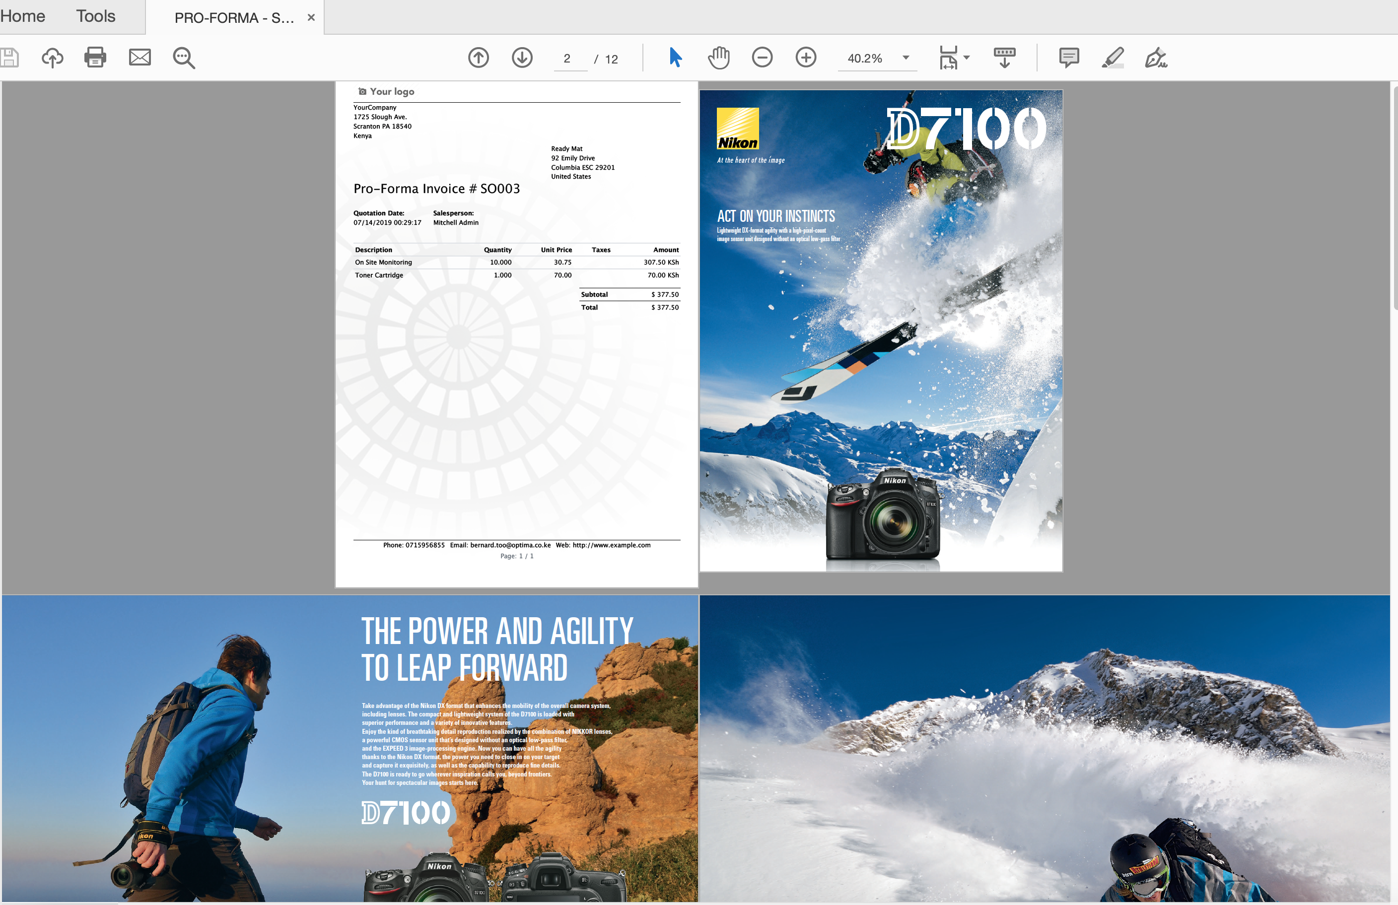Click the page number input field
This screenshot has height=905, width=1398.
570,59
